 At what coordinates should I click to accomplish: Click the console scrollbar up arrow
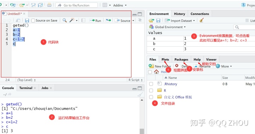click(x=142, y=100)
